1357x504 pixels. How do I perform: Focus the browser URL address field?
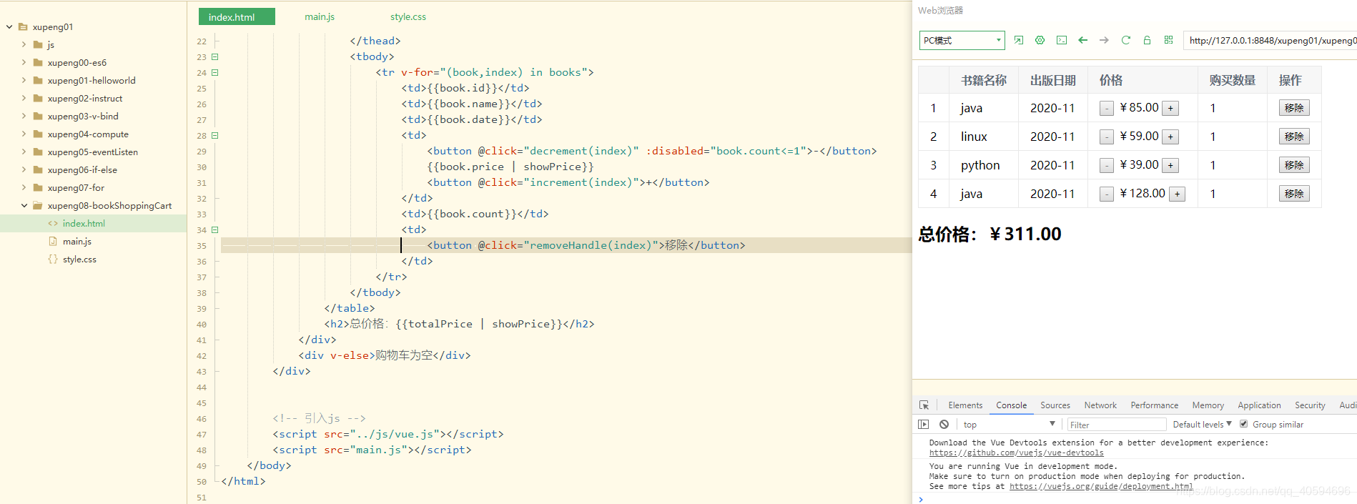(x=1270, y=40)
